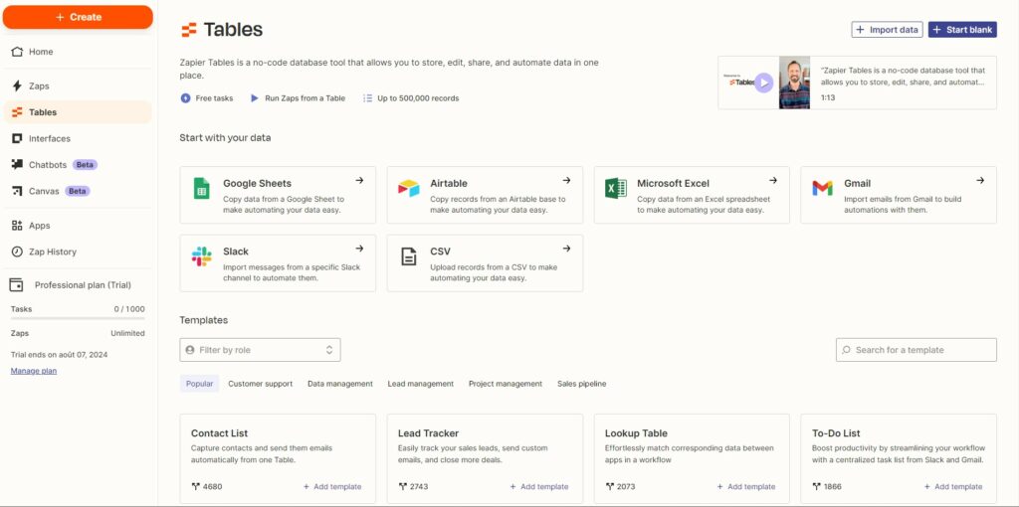
Task: Click the Tasks usage progress bar
Action: pos(78,318)
